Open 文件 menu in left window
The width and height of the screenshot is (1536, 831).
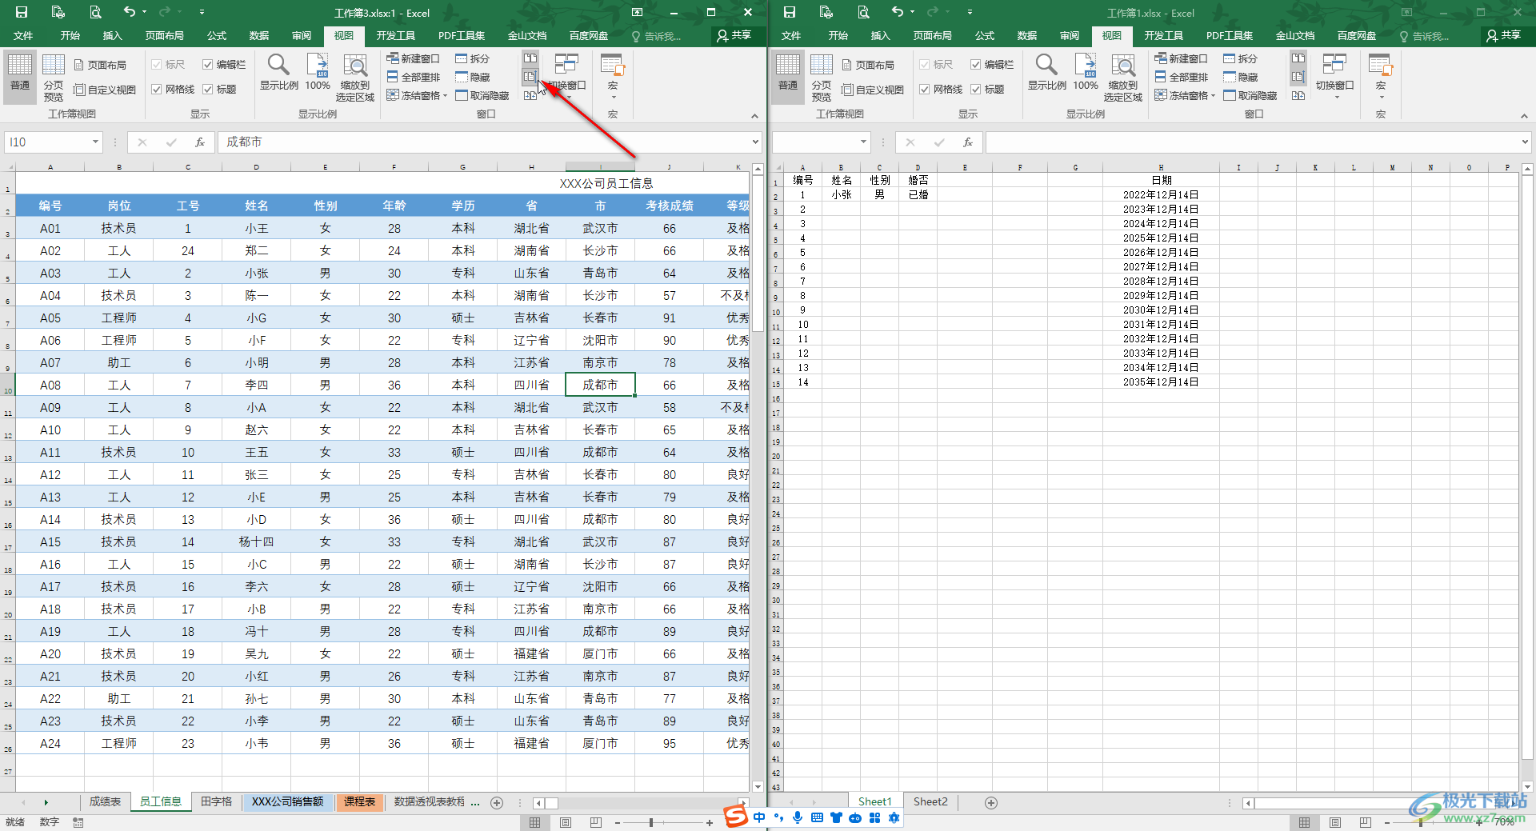tap(23, 36)
